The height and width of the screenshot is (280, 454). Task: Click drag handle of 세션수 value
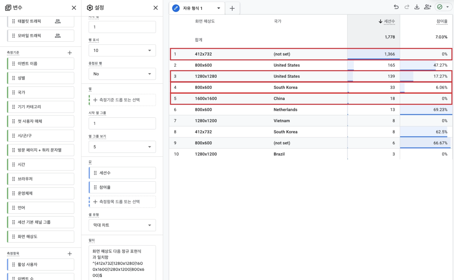pyautogui.click(x=95, y=173)
